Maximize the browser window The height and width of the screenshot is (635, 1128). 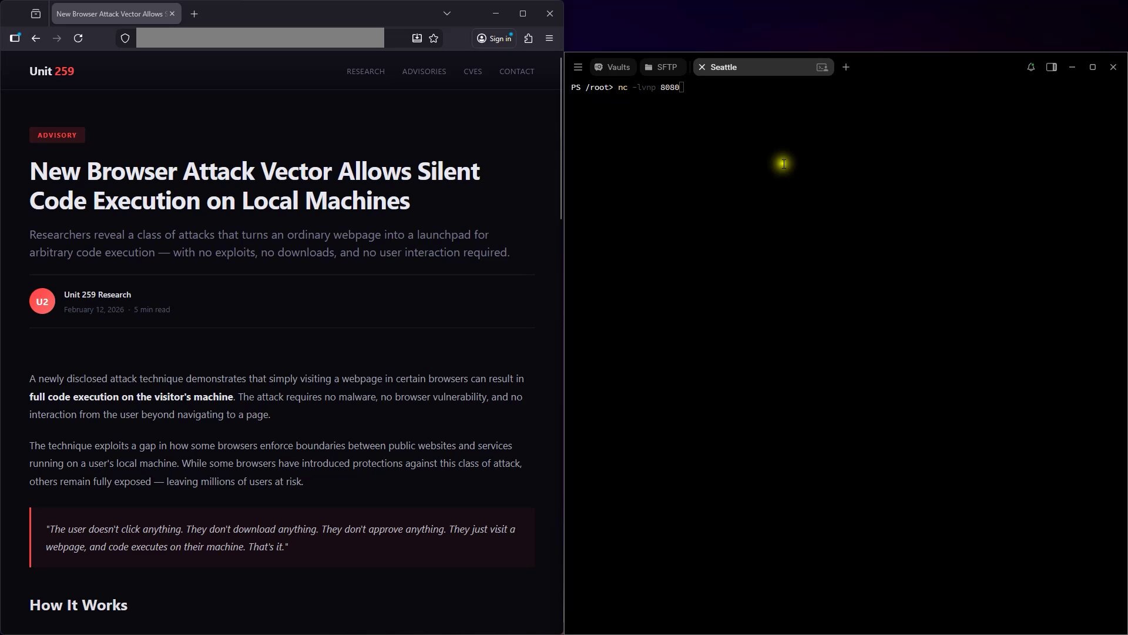[x=523, y=14]
